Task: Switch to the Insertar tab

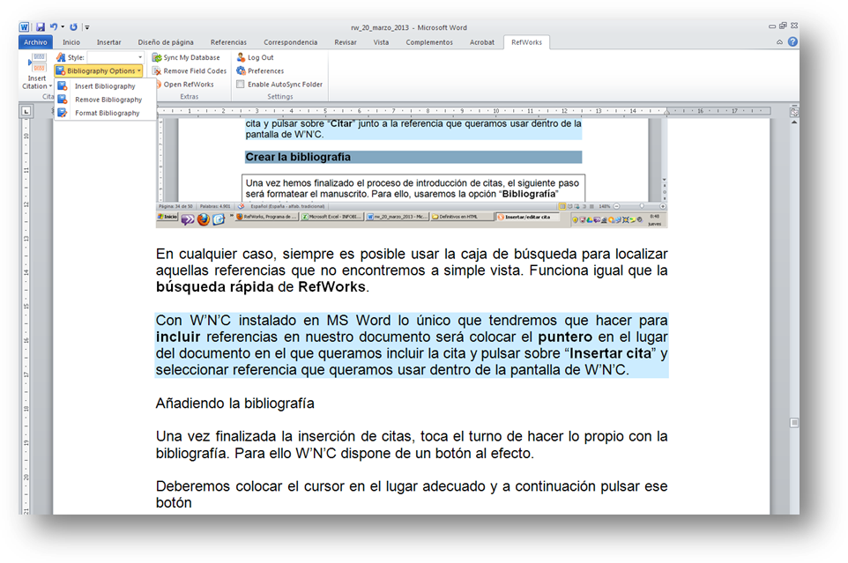Action: click(x=108, y=42)
